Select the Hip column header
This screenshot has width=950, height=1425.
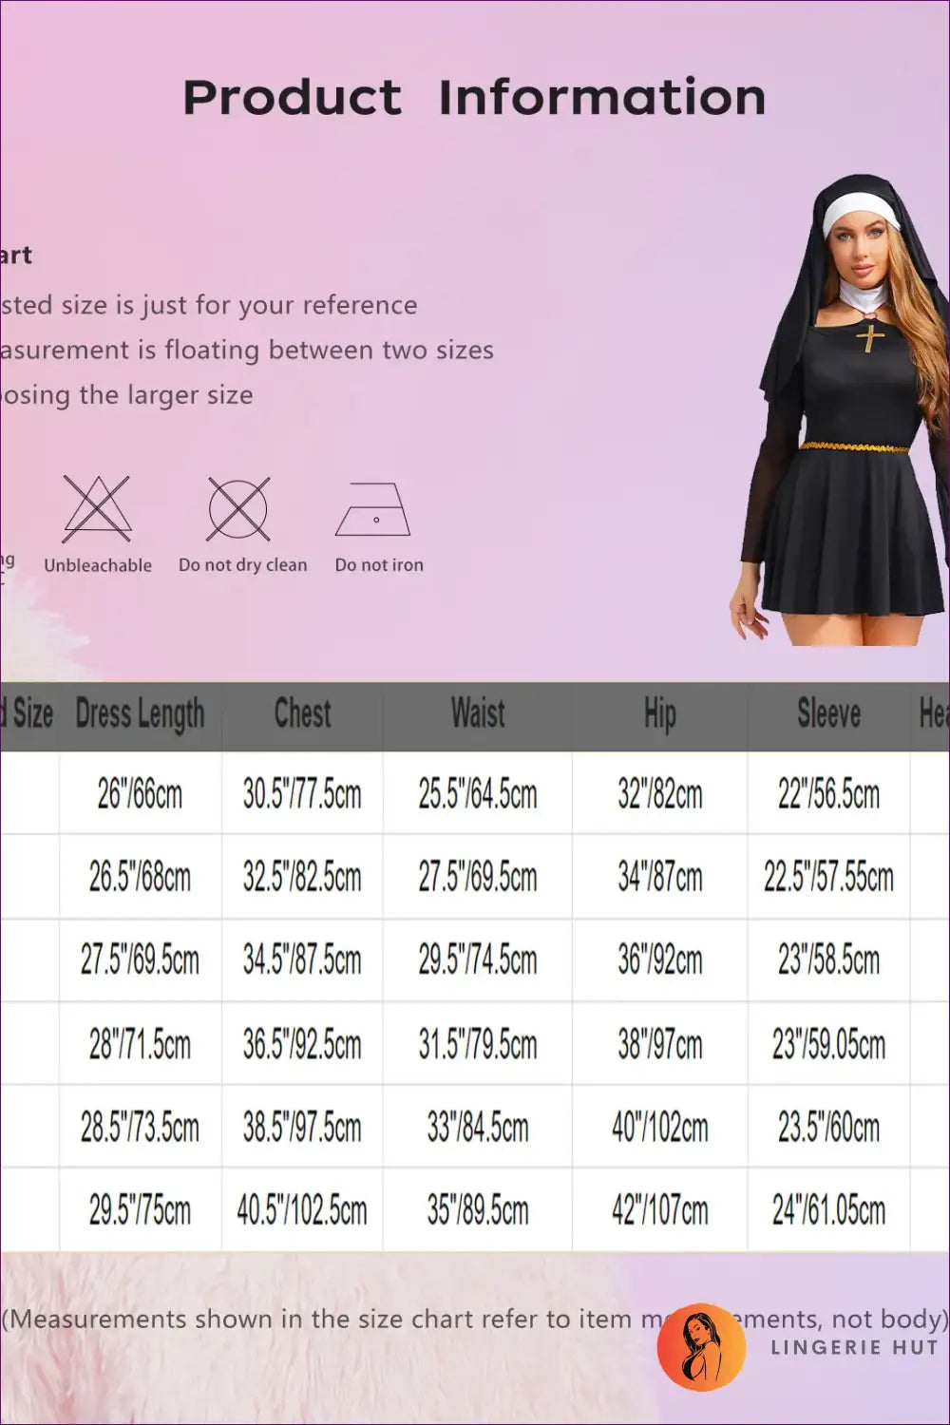[x=659, y=714]
